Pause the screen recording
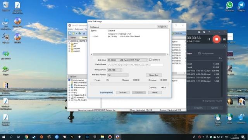248x140 pixels. [208, 39]
